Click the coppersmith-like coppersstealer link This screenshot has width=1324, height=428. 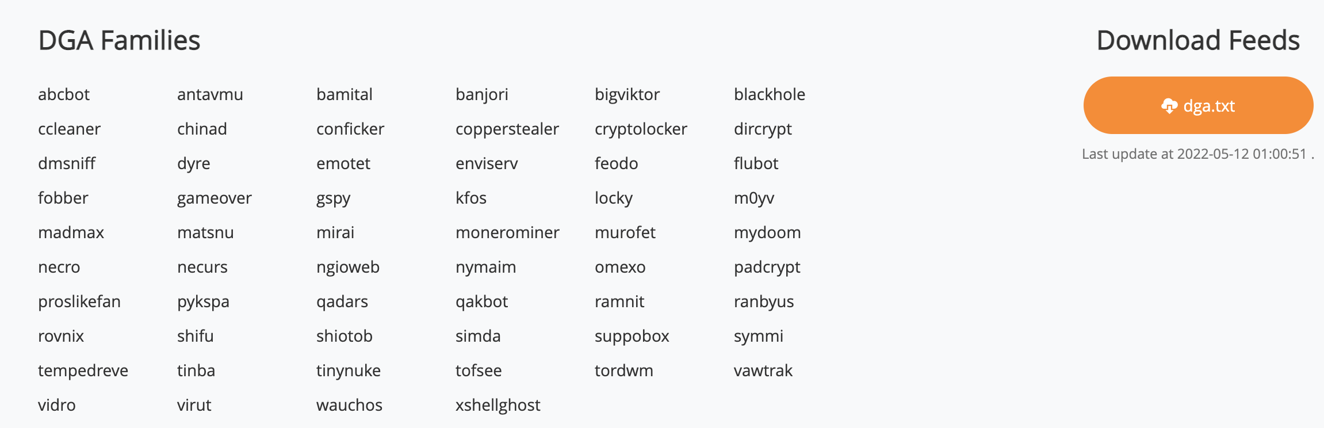pos(507,129)
